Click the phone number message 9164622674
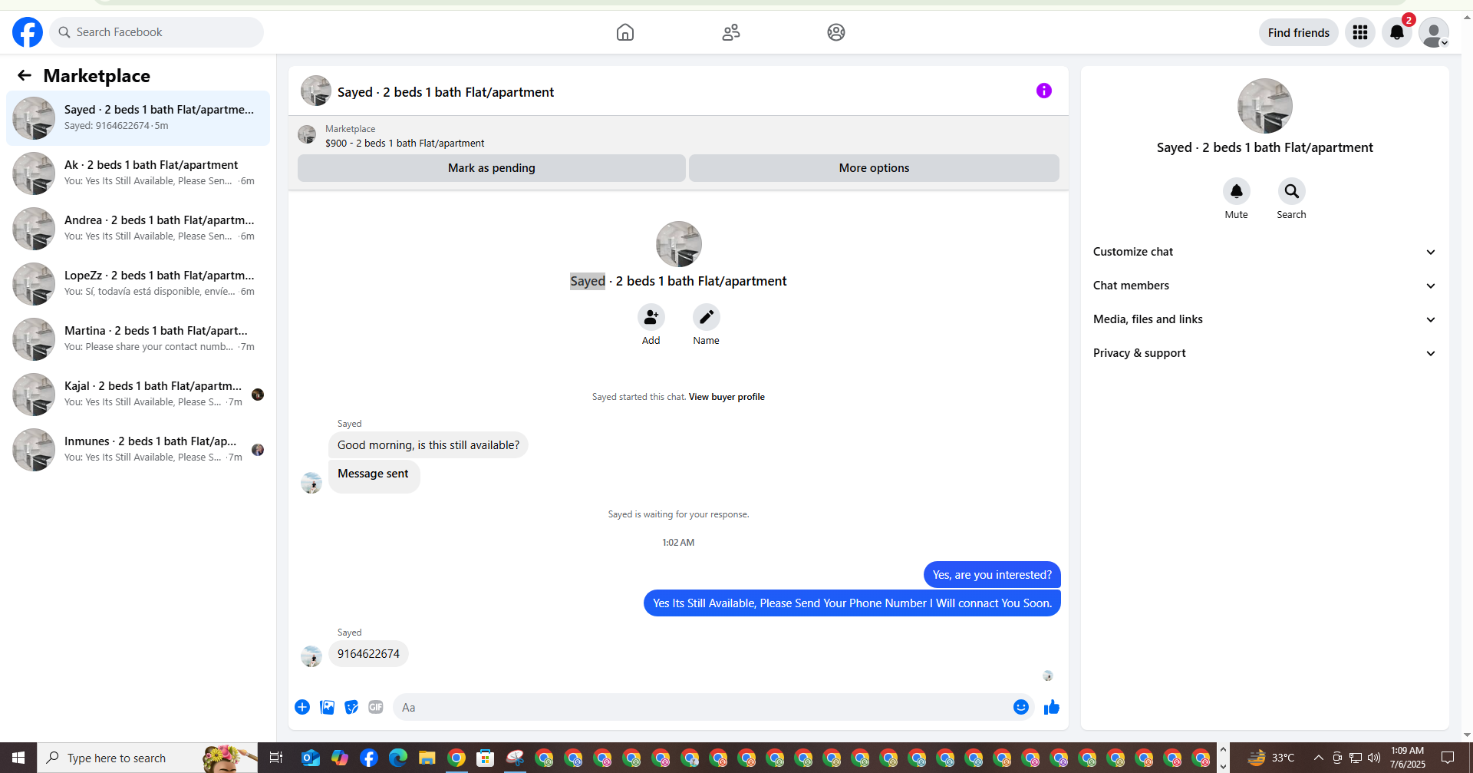The image size is (1473, 773). (368, 654)
